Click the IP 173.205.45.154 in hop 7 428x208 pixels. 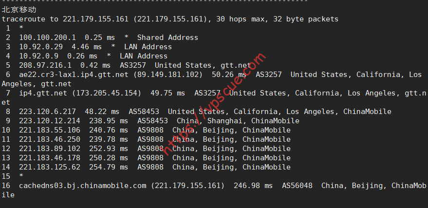point(107,93)
